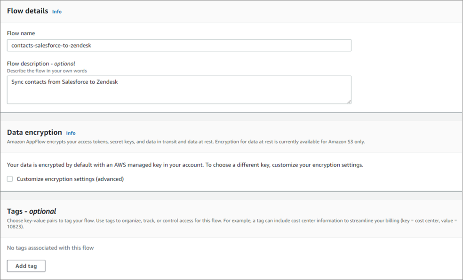
Task: Click the 'No tags associated with this flow' message
Action: pos(50,248)
